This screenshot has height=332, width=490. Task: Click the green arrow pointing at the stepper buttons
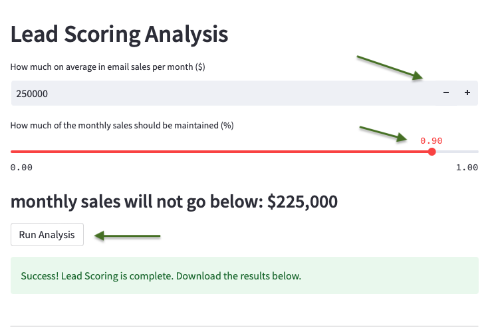390,68
